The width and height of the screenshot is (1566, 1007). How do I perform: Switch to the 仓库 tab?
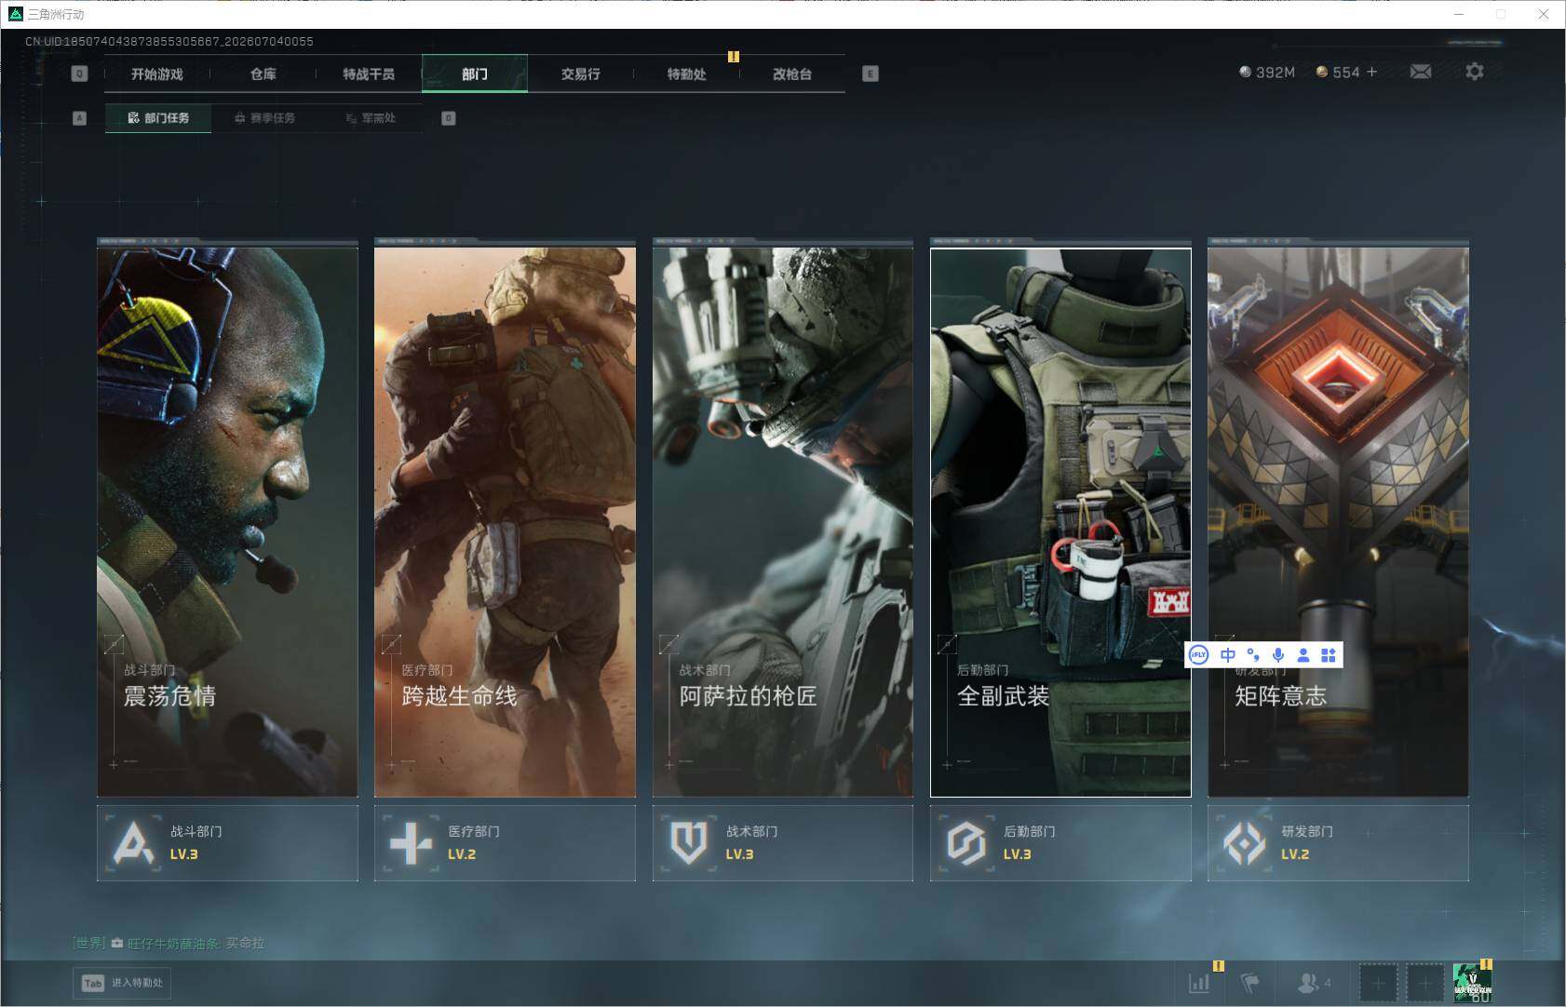click(x=263, y=74)
